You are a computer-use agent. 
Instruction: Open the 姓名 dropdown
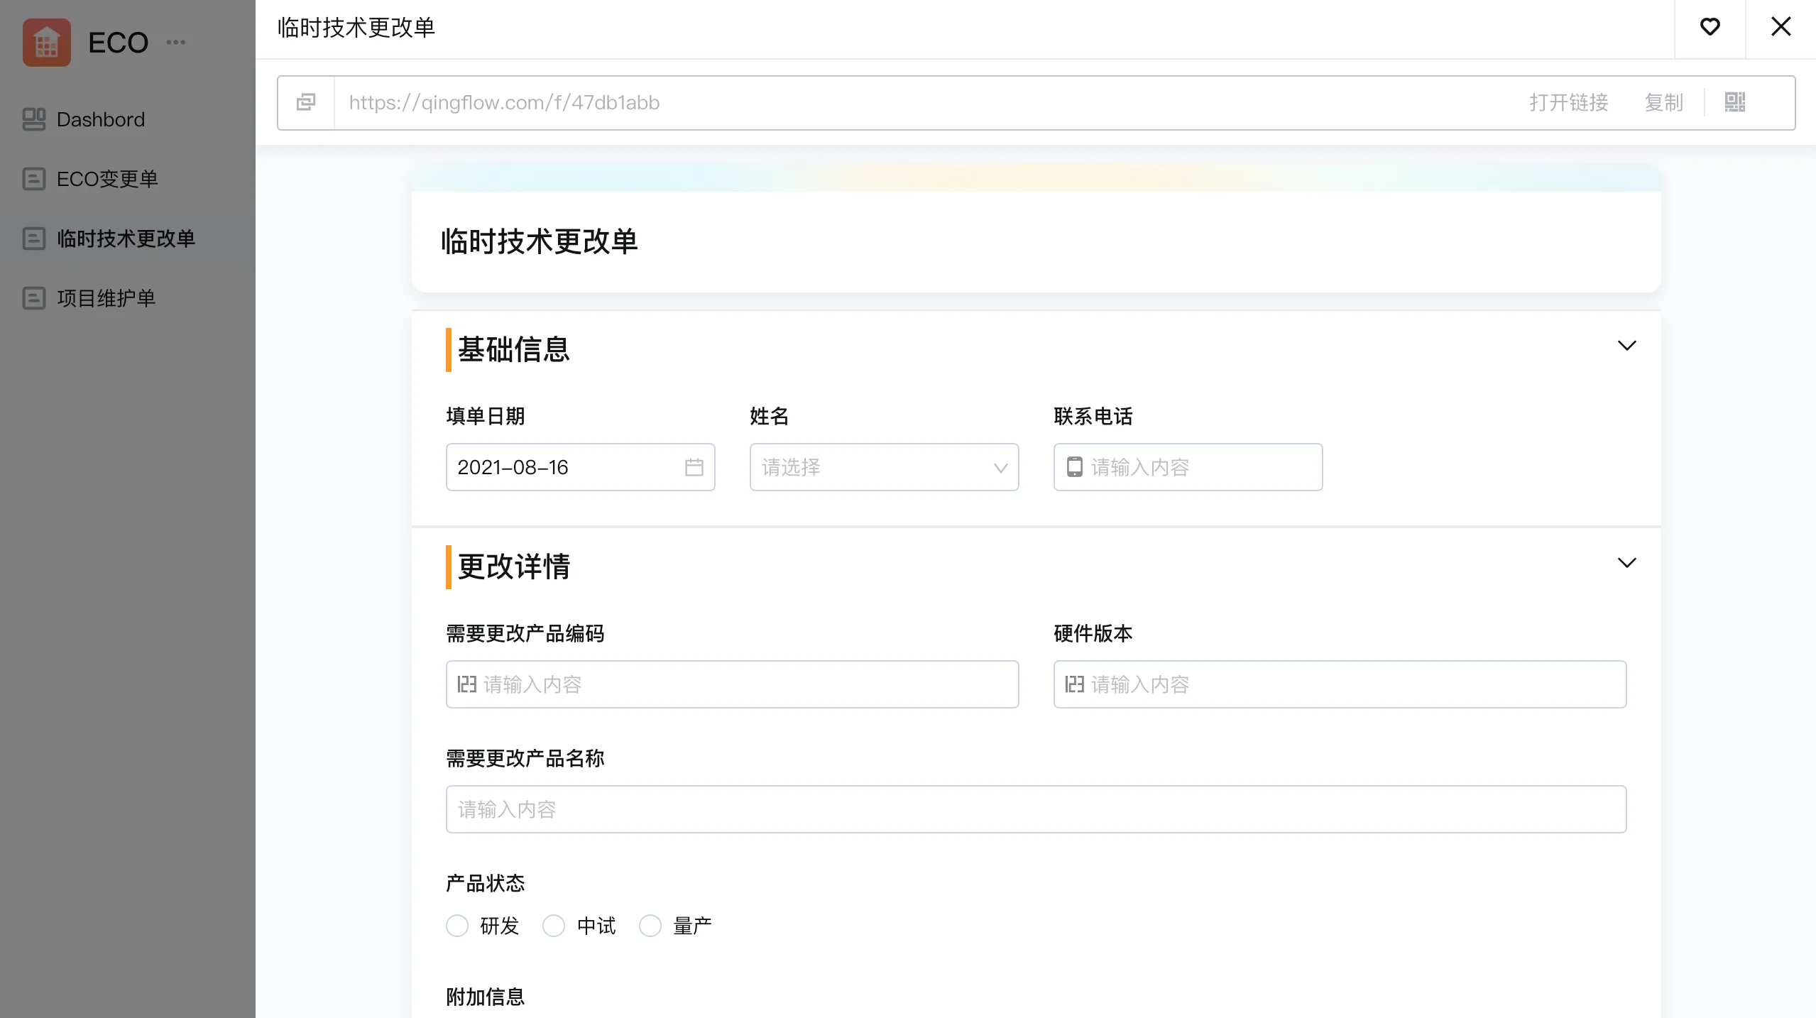pos(884,467)
